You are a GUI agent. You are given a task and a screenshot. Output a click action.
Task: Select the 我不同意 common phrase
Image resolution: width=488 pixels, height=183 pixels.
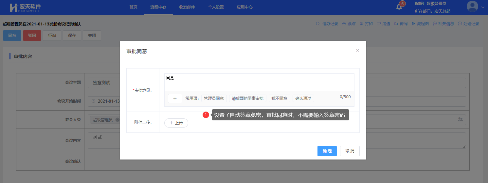pos(279,98)
